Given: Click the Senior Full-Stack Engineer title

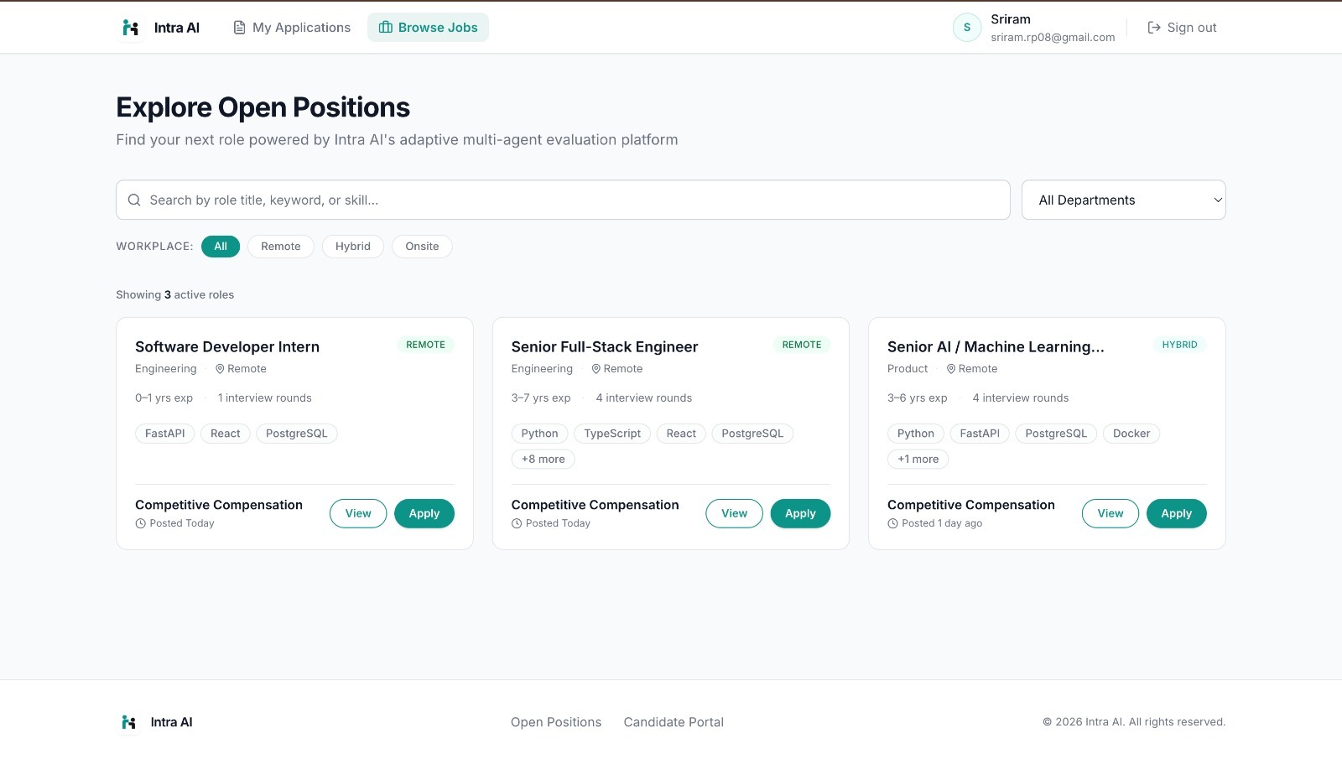Looking at the screenshot, I should [x=605, y=347].
